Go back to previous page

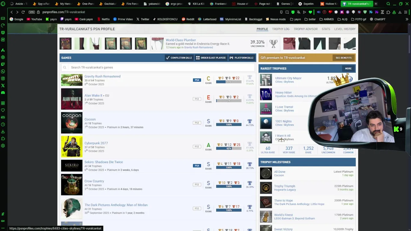pos(12,12)
